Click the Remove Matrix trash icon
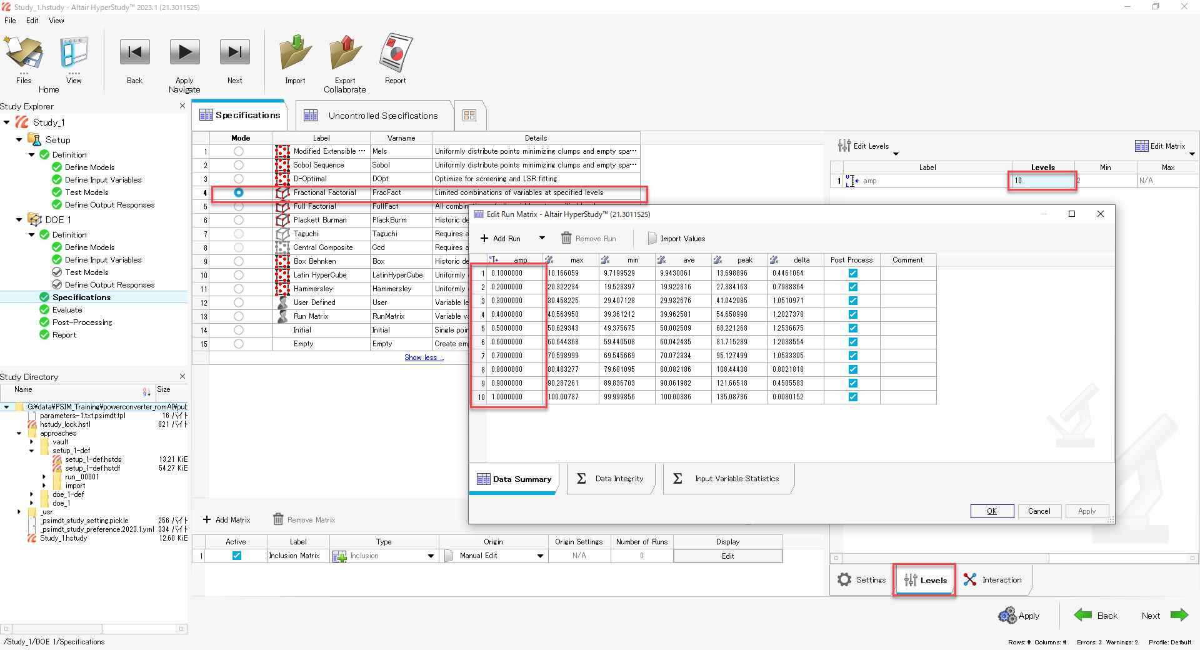The image size is (1200, 650). click(x=278, y=519)
